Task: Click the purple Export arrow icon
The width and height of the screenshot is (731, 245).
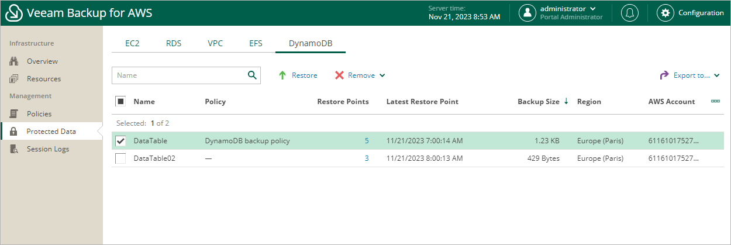Action: 664,75
